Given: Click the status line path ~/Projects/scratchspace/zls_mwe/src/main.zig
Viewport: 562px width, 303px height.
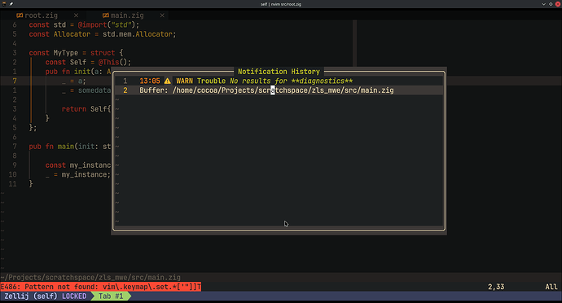Looking at the screenshot, I should click(x=90, y=278).
